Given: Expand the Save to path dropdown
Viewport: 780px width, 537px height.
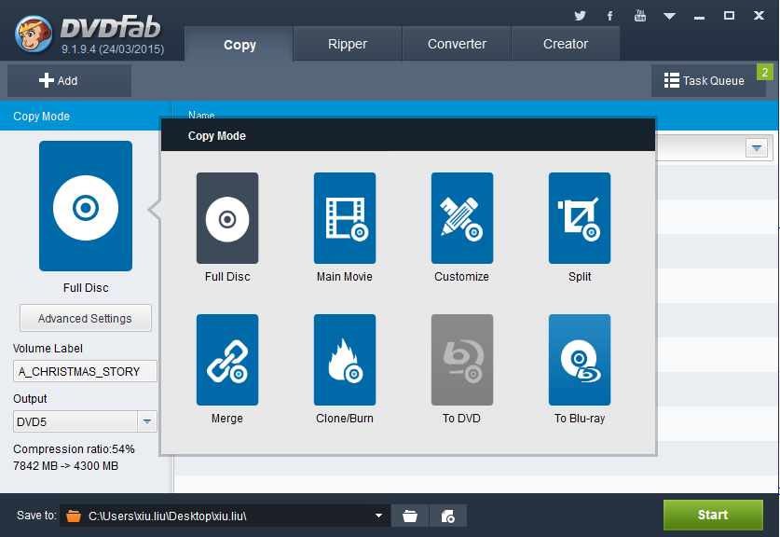Looking at the screenshot, I should (378, 516).
